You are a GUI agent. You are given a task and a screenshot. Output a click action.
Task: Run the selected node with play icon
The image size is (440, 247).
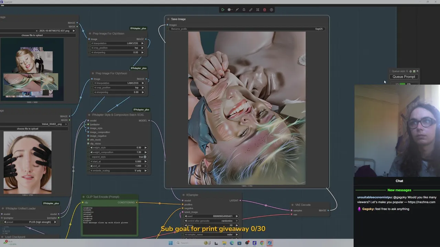(223, 10)
